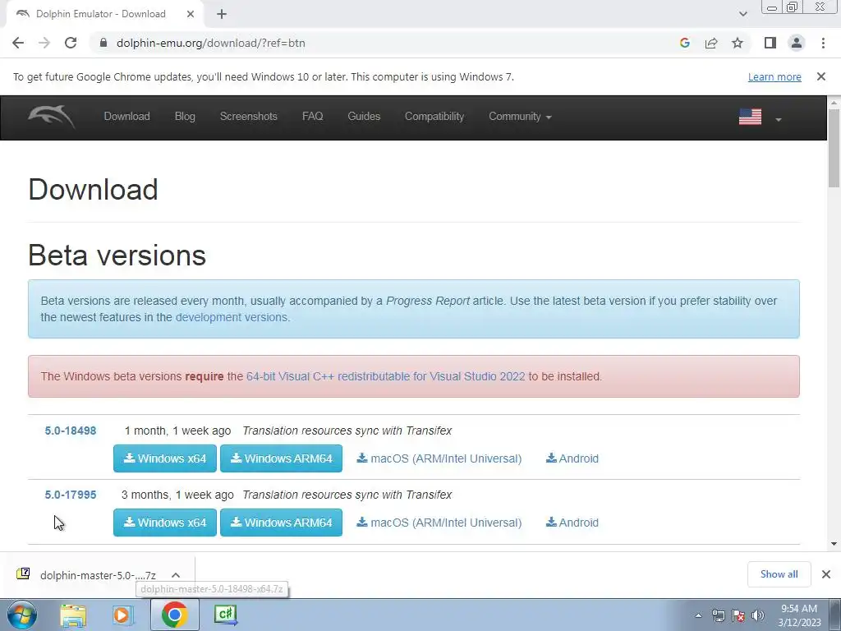Open the 64-bit Visual C++ redistributable link
The image size is (841, 631).
click(386, 376)
